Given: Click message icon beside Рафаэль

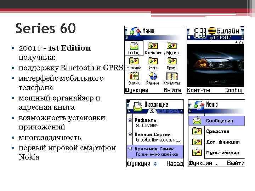Looking at the screenshot, I should pyautogui.click(x=130, y=120).
